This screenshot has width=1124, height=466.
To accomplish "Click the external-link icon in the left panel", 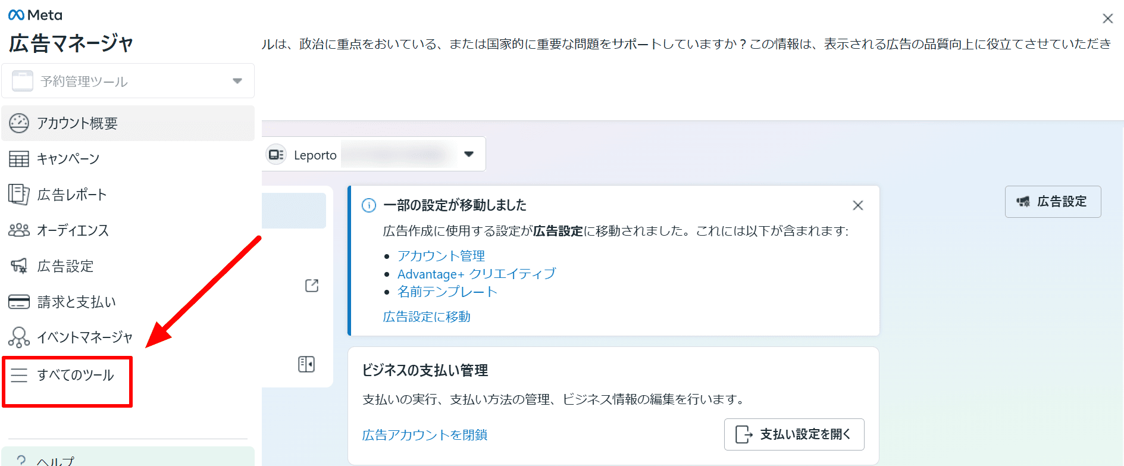I will tap(312, 286).
